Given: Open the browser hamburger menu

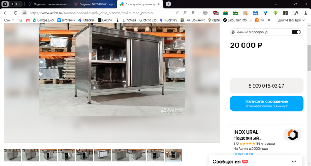Looking at the screenshot, I should (275, 4).
